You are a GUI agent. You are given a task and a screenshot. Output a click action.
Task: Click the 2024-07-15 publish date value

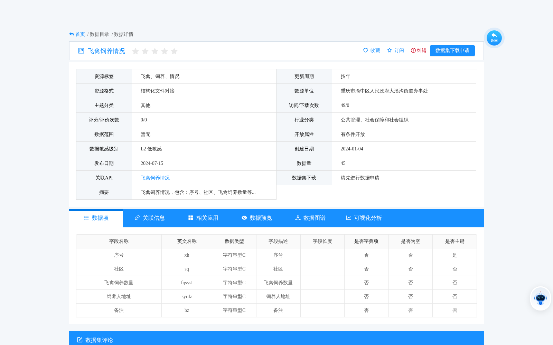tap(152, 163)
